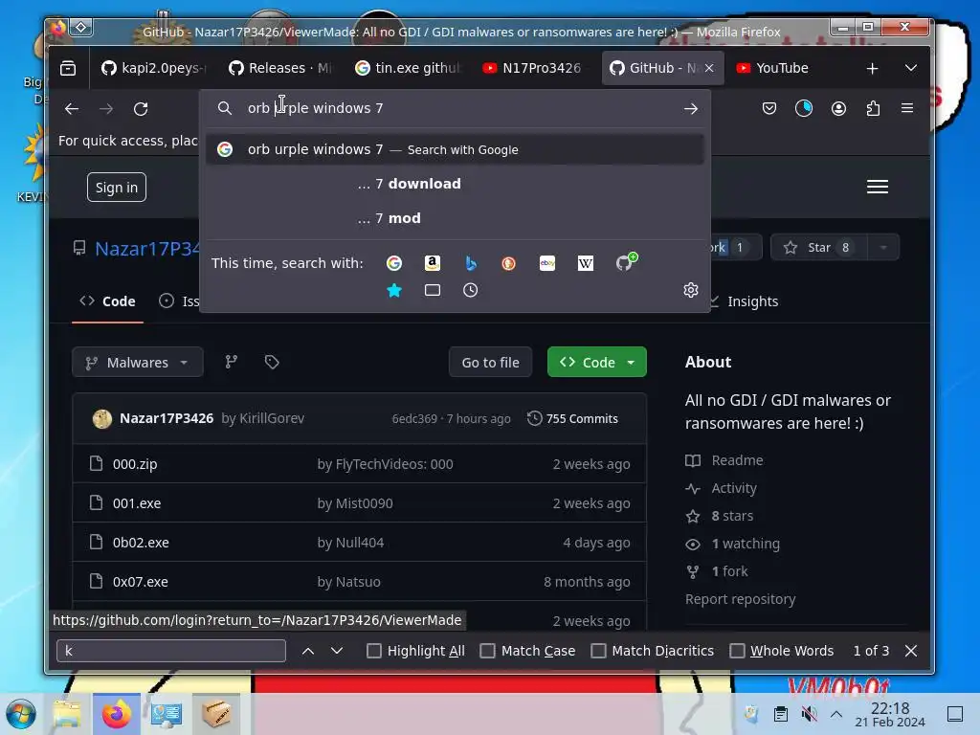Click the Sign in button
The width and height of the screenshot is (980, 735).
[x=117, y=187]
